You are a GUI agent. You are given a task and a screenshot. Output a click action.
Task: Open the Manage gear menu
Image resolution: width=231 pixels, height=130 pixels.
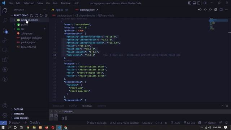(x=5, y=115)
